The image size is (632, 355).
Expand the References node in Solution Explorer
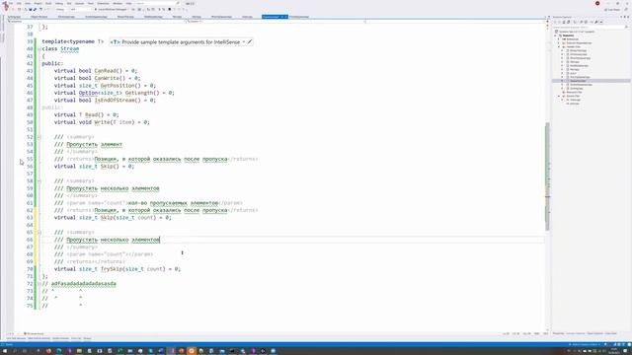559,39
